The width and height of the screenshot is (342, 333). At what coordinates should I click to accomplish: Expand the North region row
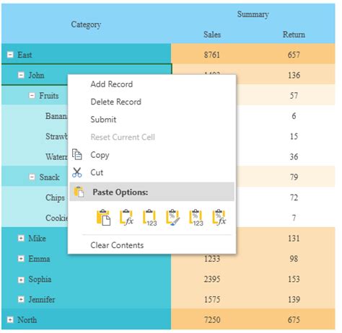pos(10,320)
